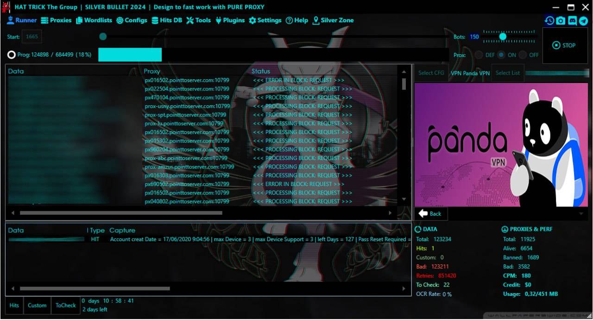Click the Silver Zone pin icon
The height and width of the screenshot is (320, 593).
coord(316,20)
